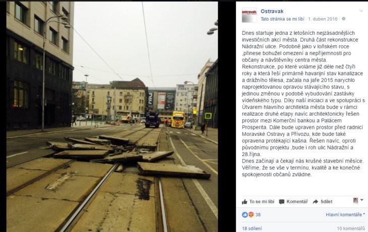The height and width of the screenshot is (232, 368).
Task: Open the post date '1. duben 2016'
Action: (x=323, y=19)
